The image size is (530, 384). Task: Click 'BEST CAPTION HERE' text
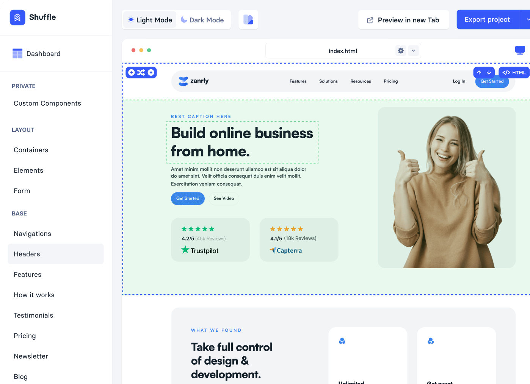pyautogui.click(x=201, y=117)
